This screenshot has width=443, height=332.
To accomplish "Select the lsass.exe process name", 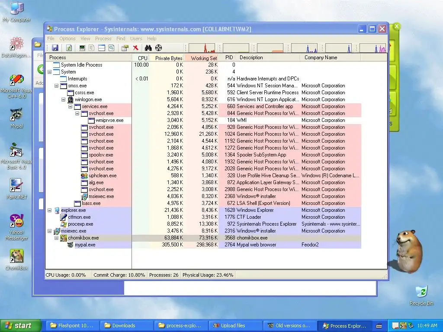I will click(91, 203).
